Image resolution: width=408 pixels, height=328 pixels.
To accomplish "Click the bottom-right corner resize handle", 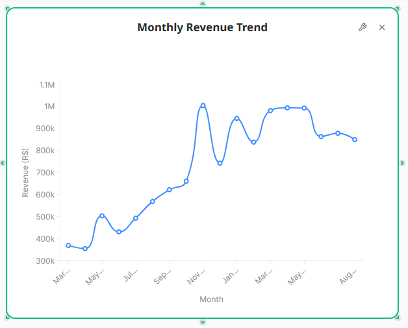I will coord(398,318).
